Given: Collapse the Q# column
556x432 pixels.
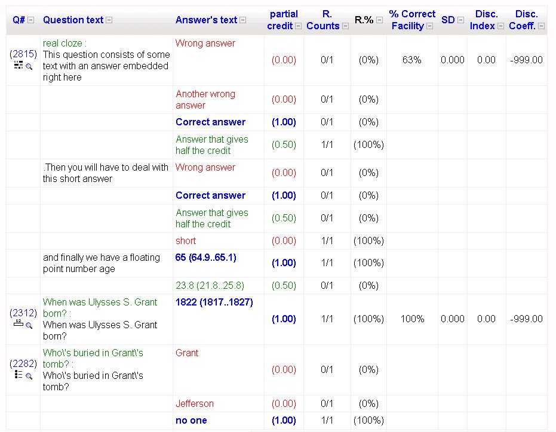Looking at the screenshot, I should click(x=31, y=20).
